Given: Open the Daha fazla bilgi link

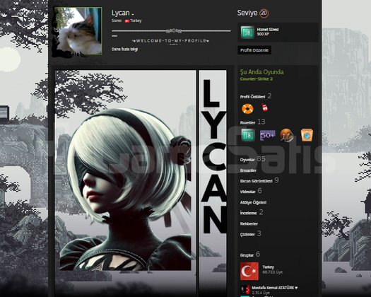Looking at the screenshot, I should pos(124,49).
